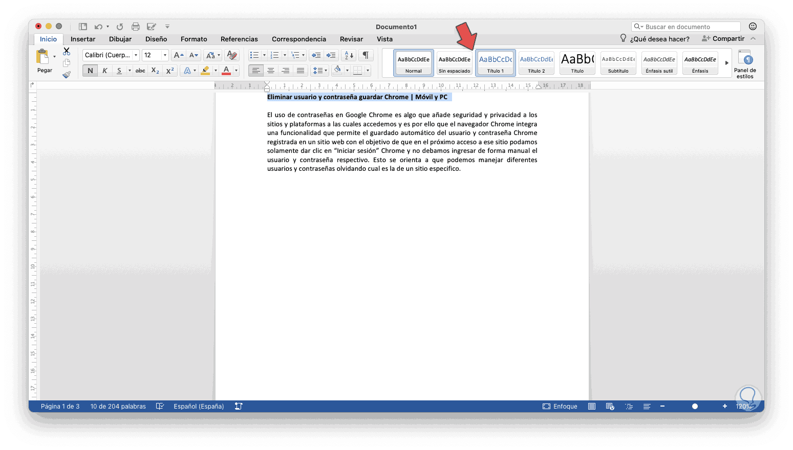Screen dimensions: 793x450
Task: Switch to print layout view icon
Action: tap(592, 407)
